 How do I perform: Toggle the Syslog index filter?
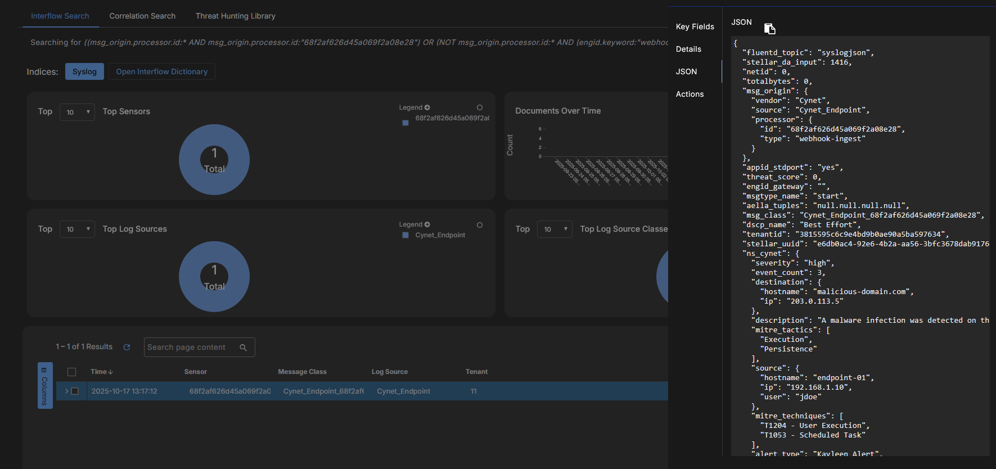84,71
